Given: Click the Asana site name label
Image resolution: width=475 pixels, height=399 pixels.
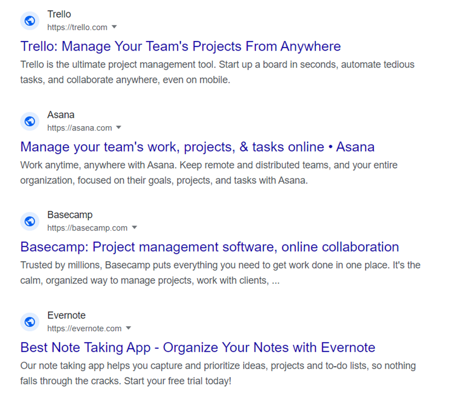Looking at the screenshot, I should point(60,114).
